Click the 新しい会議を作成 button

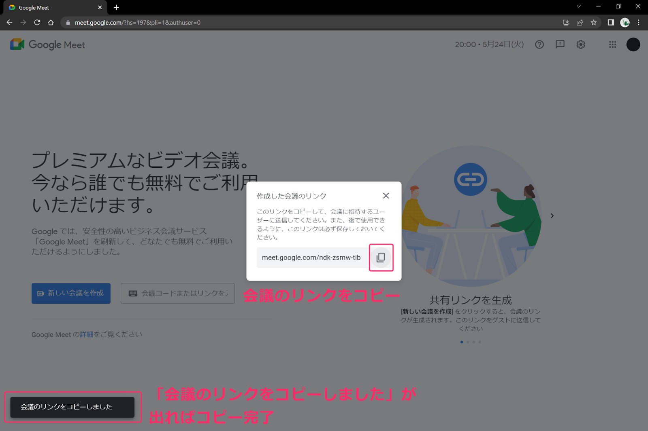pos(71,293)
